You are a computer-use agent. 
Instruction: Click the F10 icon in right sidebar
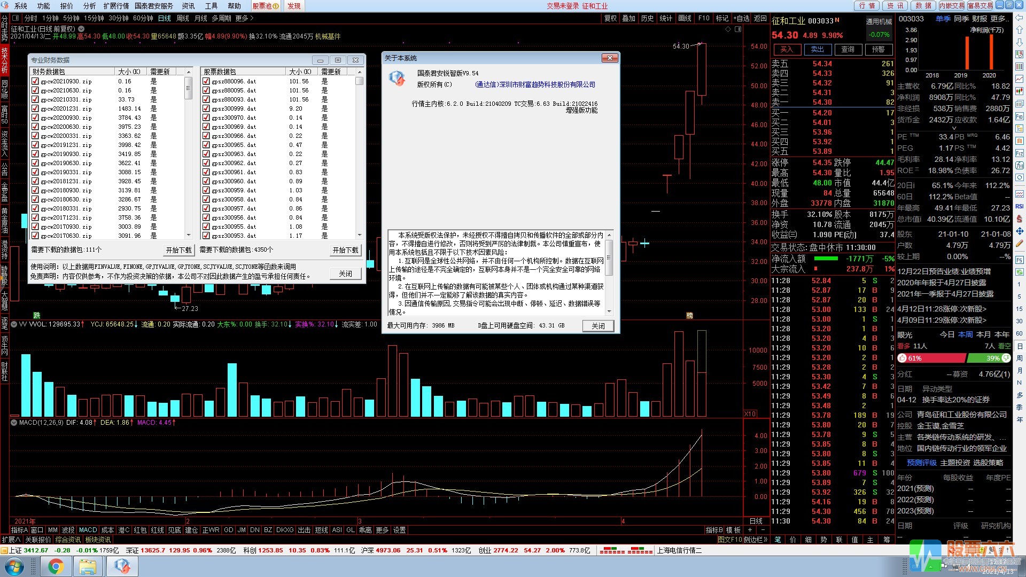(1020, 116)
